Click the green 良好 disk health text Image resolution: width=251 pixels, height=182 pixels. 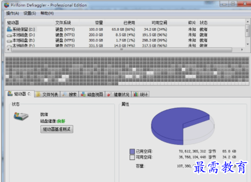(61, 121)
